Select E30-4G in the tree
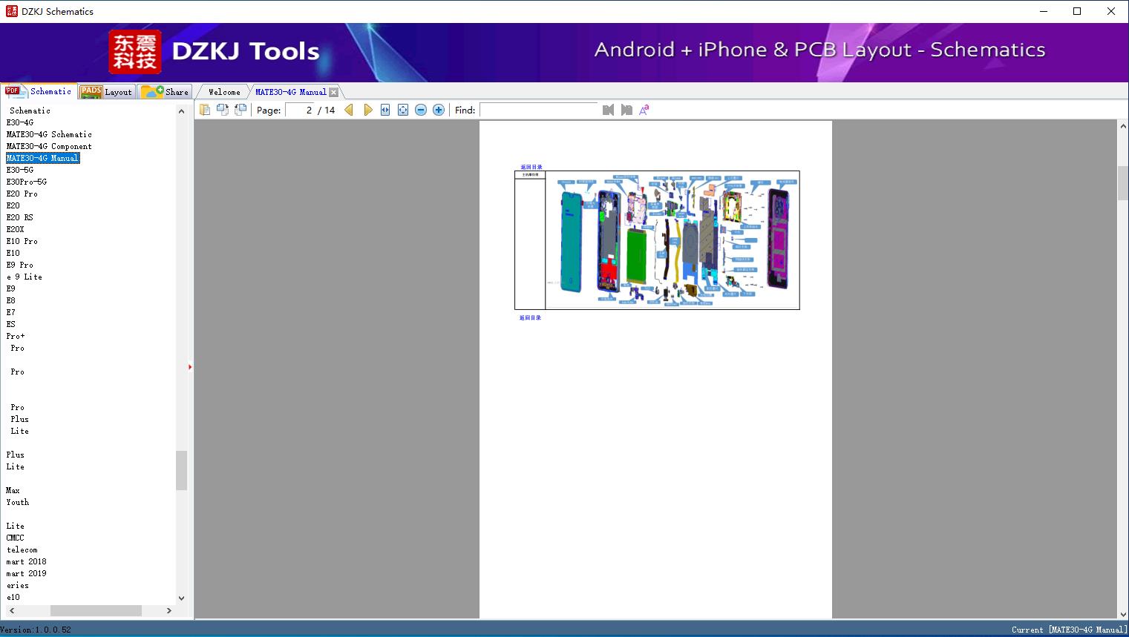 tap(20, 122)
